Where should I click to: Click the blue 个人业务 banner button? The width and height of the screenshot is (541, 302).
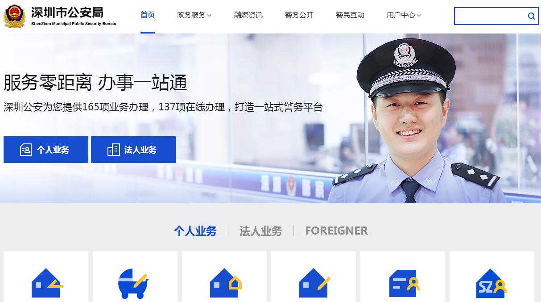click(46, 150)
